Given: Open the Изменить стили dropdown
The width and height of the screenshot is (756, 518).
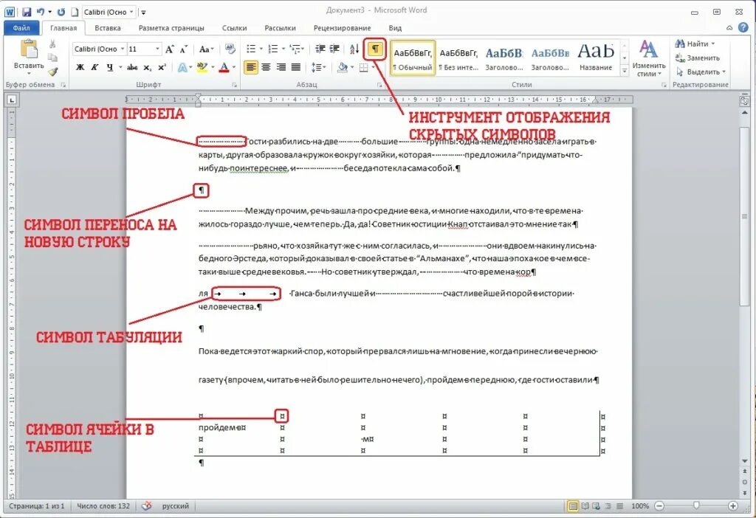Looking at the screenshot, I should point(648,59).
